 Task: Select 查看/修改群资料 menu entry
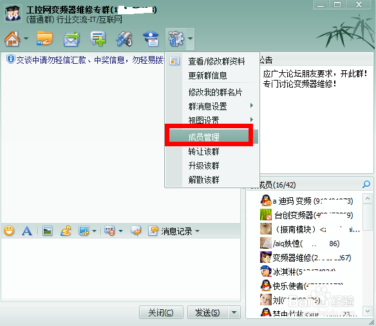click(x=216, y=61)
